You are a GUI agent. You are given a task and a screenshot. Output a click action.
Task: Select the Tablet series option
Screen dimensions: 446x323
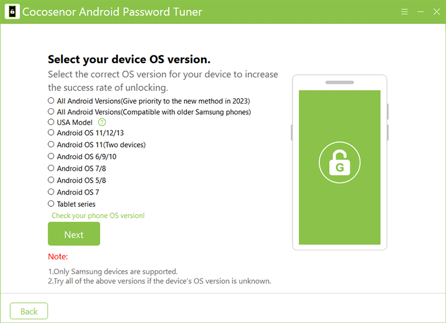51,204
